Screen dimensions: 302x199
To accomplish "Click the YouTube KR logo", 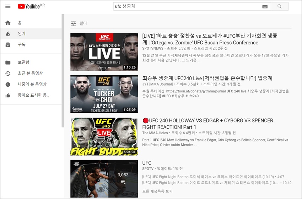I will pos(31,6).
